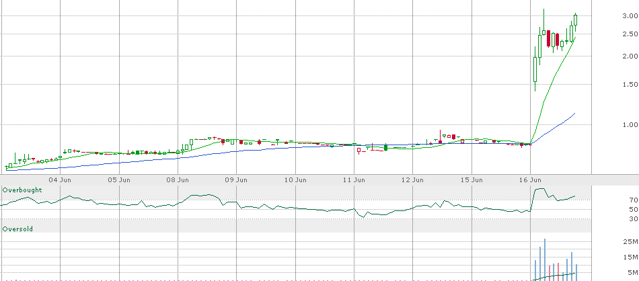Click the 2.00 price axis label
The image size is (639, 281).
click(630, 56)
